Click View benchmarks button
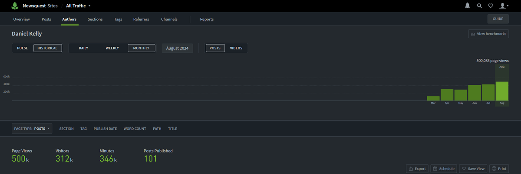The width and height of the screenshot is (521, 174). click(x=488, y=34)
